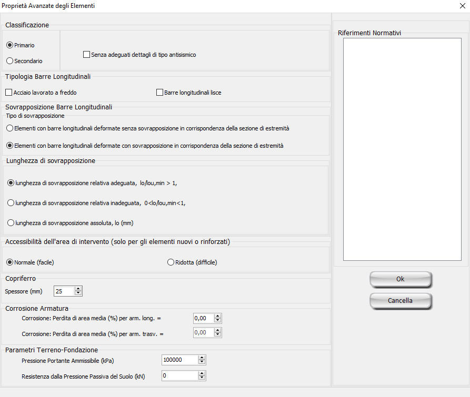
Task: Set accessibility to Ridotta (difficile)
Action: [171, 262]
